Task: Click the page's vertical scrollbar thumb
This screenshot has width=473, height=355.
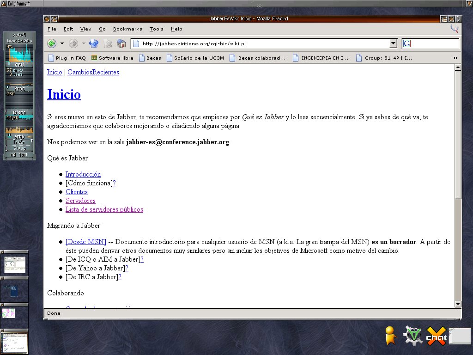Action: 458,134
